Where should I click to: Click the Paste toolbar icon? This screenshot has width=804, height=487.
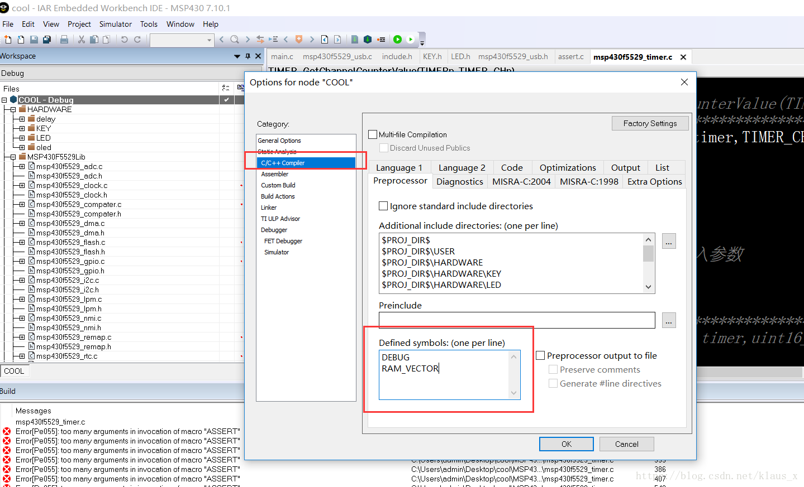pos(107,40)
